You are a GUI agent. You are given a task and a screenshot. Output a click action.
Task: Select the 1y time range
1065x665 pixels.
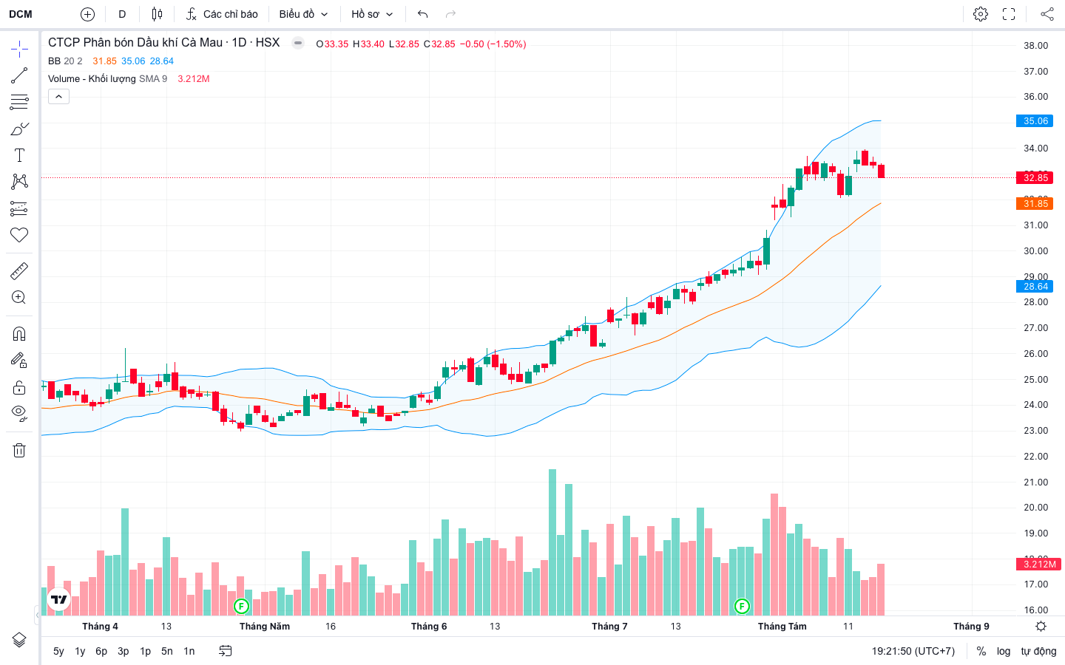80,651
